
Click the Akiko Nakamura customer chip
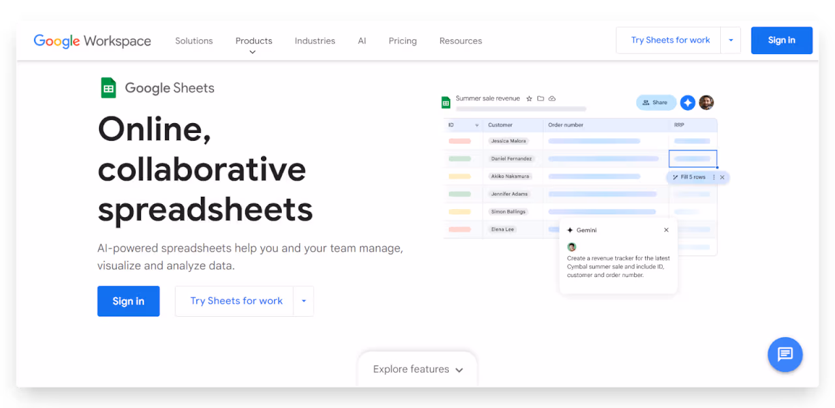510,176
